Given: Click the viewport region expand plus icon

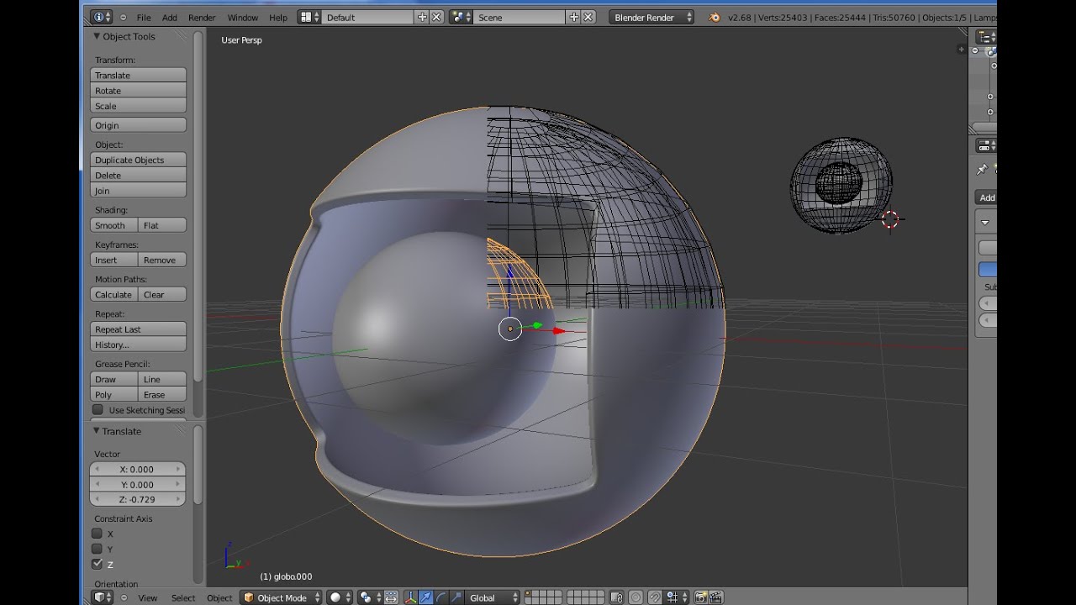Looking at the screenshot, I should pos(962,50).
